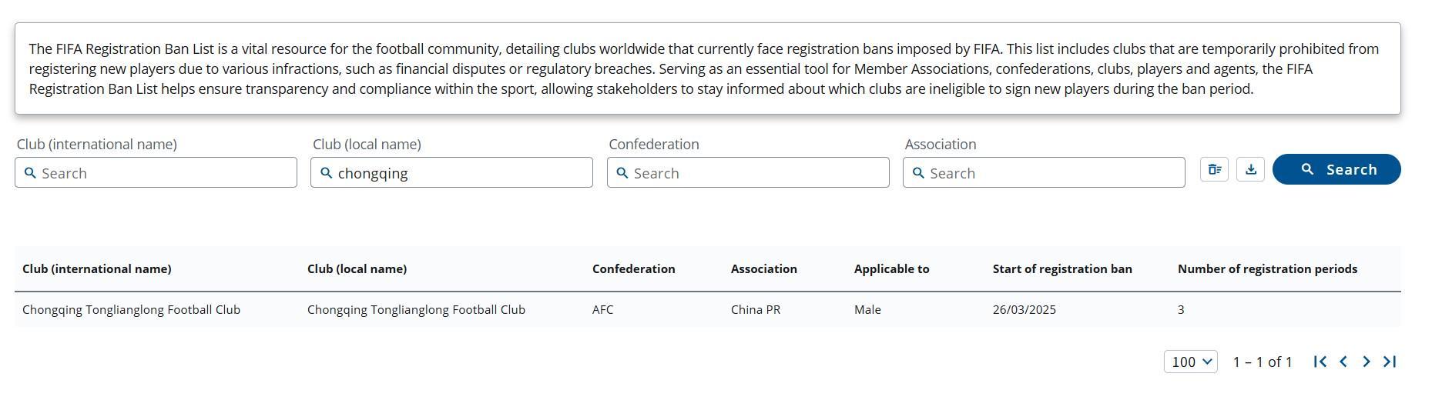Image resolution: width=1432 pixels, height=410 pixels.
Task: Select the China PR cell in results row
Action: (755, 310)
